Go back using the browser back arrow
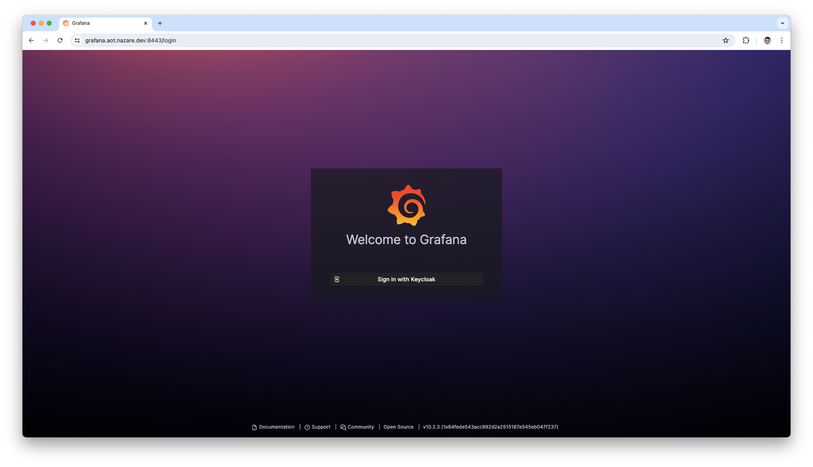The image size is (813, 467). tap(31, 40)
